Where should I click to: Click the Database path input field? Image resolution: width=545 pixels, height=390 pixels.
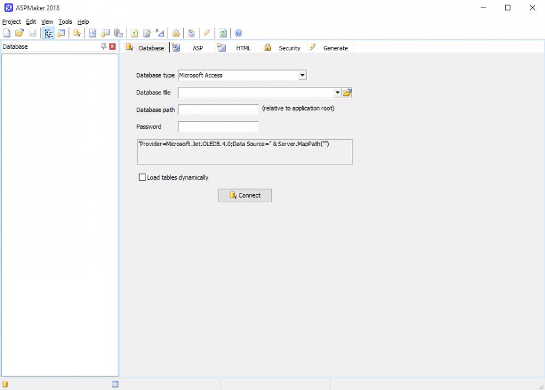(218, 110)
